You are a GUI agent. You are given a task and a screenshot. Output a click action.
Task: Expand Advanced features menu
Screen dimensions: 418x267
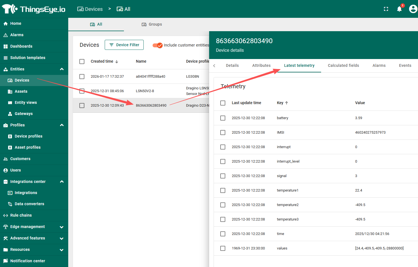pyautogui.click(x=62, y=238)
